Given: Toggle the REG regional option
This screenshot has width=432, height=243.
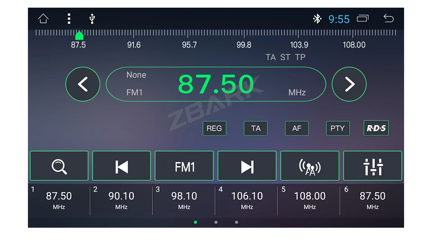Looking at the screenshot, I should tap(214, 128).
